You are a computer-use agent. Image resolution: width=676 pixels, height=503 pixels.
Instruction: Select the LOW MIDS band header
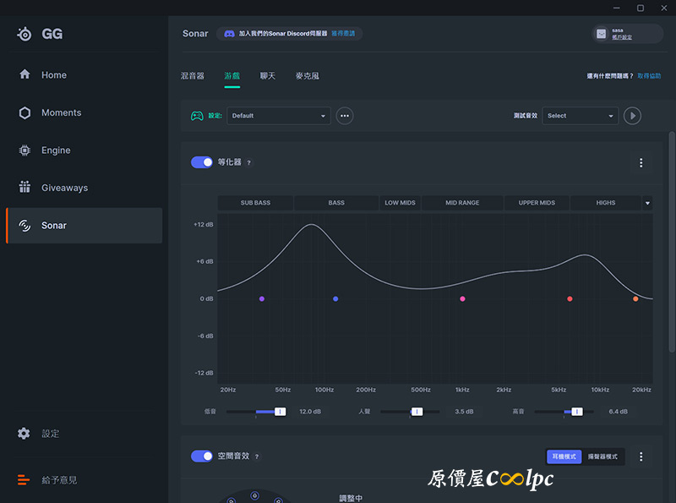click(x=400, y=203)
